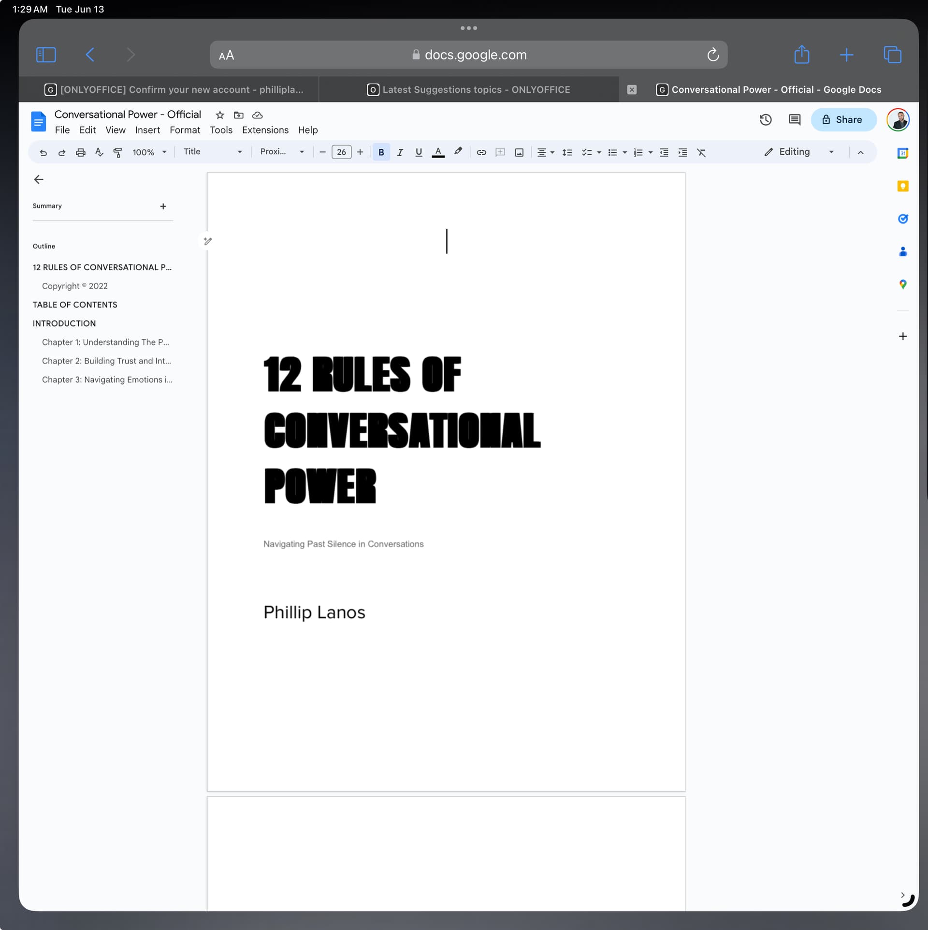Viewport: 928px width, 930px height.
Task: Click the print icon in toolbar
Action: pos(81,153)
